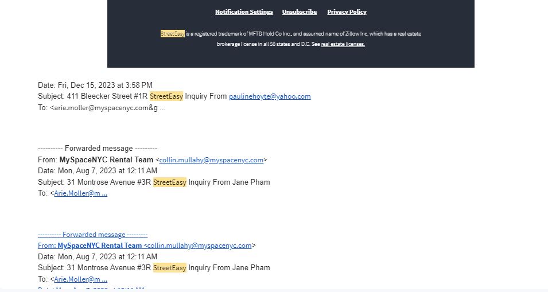Click the bold MySpaceNYC Rental Team name in black text

pyautogui.click(x=106, y=160)
